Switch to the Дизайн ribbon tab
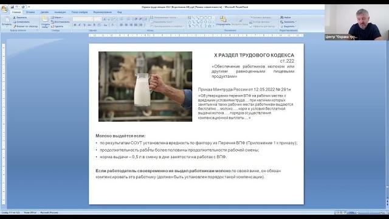This screenshot has width=389, height=219. coord(44,12)
